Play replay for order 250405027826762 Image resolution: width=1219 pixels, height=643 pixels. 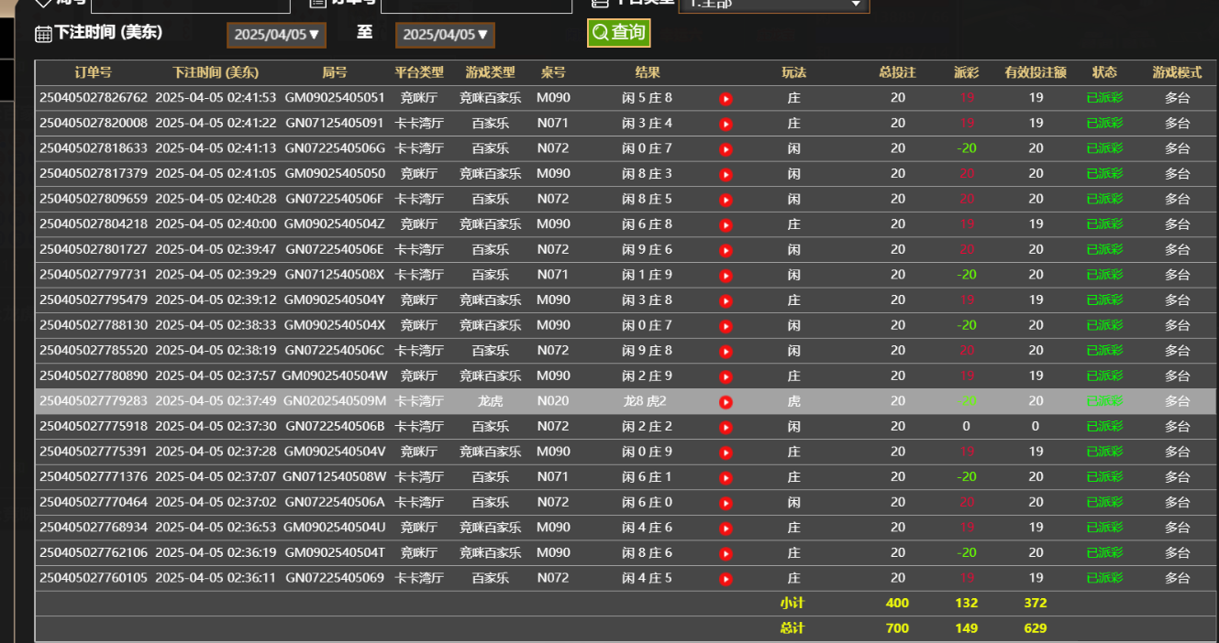coord(726,99)
